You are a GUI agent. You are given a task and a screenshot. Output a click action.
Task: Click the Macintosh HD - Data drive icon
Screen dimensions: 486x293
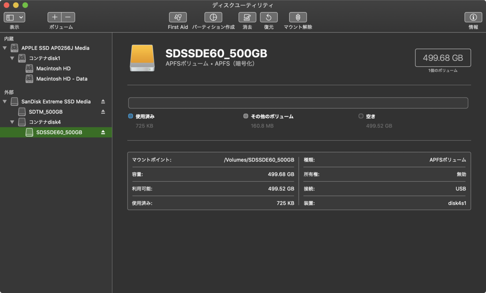click(x=29, y=79)
